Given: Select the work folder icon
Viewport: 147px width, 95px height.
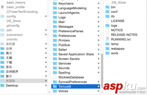Looking at the screenshot, I should [107, 53].
